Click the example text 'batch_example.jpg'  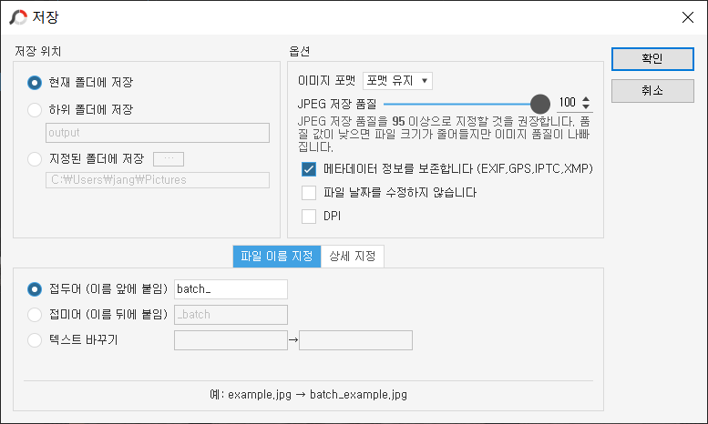tap(358, 395)
